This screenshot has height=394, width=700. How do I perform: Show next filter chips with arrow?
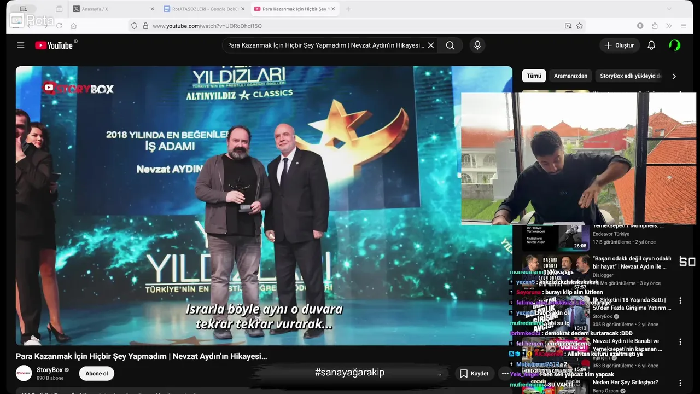(x=674, y=76)
